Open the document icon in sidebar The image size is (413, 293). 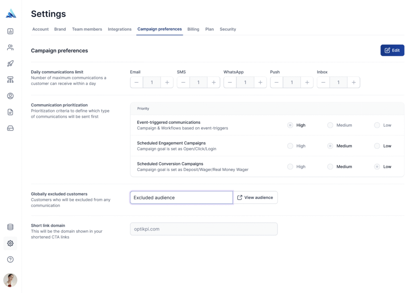[x=10, y=112]
